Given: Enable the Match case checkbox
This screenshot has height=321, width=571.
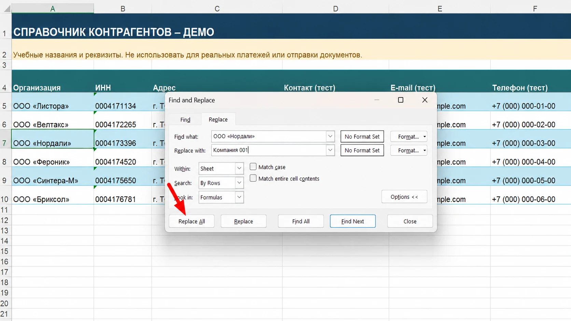Looking at the screenshot, I should [253, 167].
